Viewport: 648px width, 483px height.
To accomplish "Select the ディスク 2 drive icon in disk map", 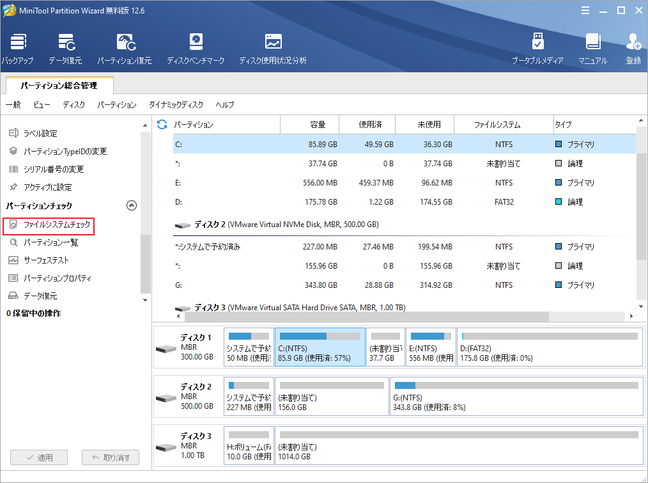I will click(x=166, y=398).
